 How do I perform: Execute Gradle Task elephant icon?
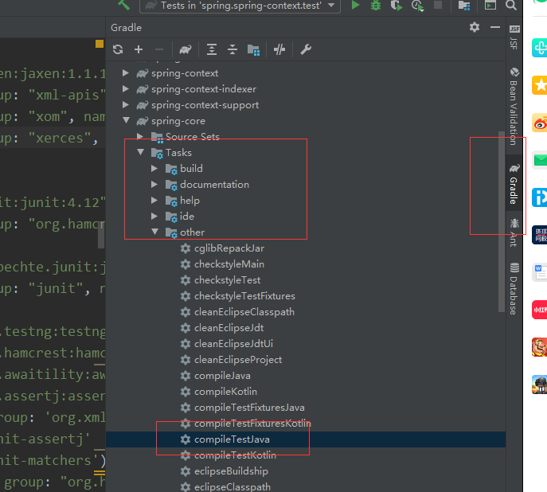tap(186, 49)
